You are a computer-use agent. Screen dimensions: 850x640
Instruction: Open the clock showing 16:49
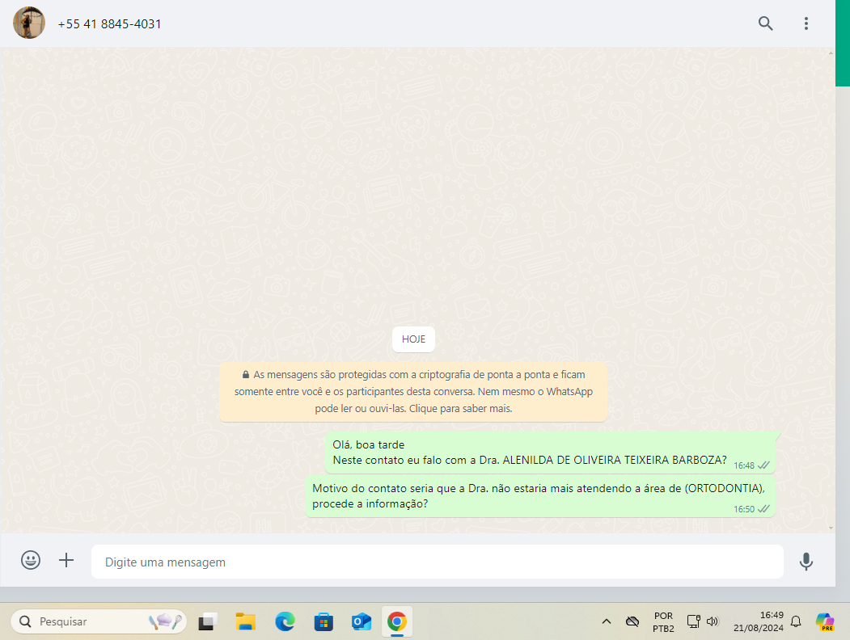pyautogui.click(x=759, y=621)
